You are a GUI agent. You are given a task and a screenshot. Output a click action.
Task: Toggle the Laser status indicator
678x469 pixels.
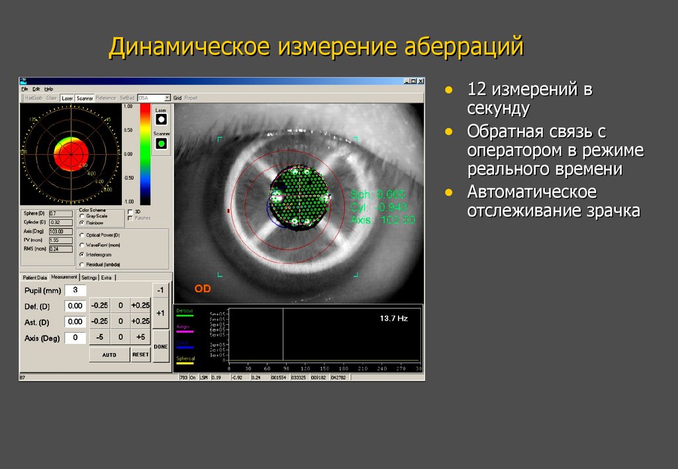point(161,118)
